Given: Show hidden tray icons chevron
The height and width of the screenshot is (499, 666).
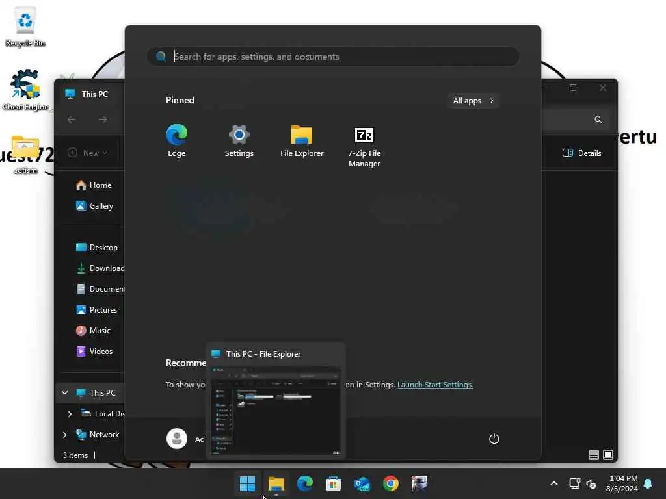Looking at the screenshot, I should tap(554, 483).
